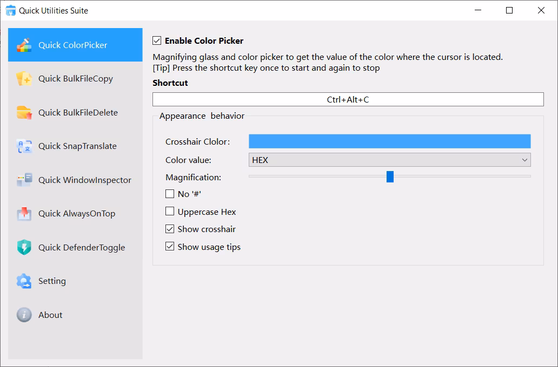This screenshot has width=558, height=367.
Task: Click the blue Crosshair Color swatch
Action: [389, 141]
